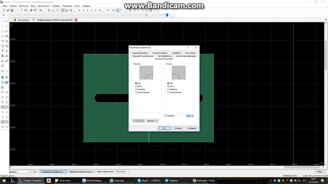Screen dimensions: 328x184
Task: Click the Zoom to window icon
Action: (57, 10)
